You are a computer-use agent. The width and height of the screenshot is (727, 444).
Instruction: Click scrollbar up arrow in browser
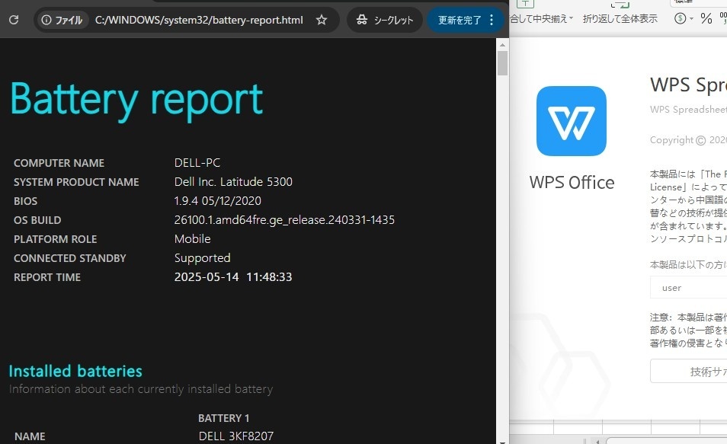tap(503, 45)
